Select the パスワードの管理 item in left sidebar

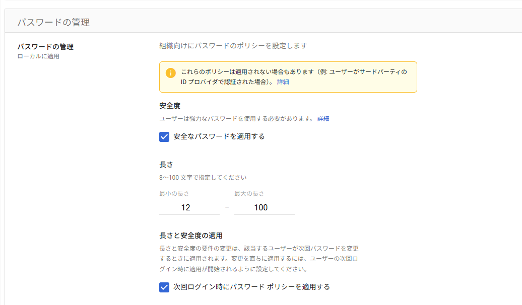tap(45, 46)
